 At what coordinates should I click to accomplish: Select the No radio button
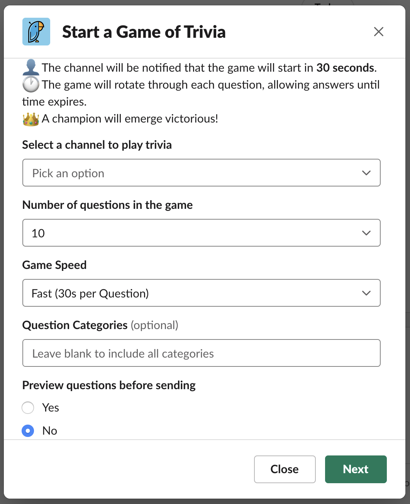pos(28,431)
